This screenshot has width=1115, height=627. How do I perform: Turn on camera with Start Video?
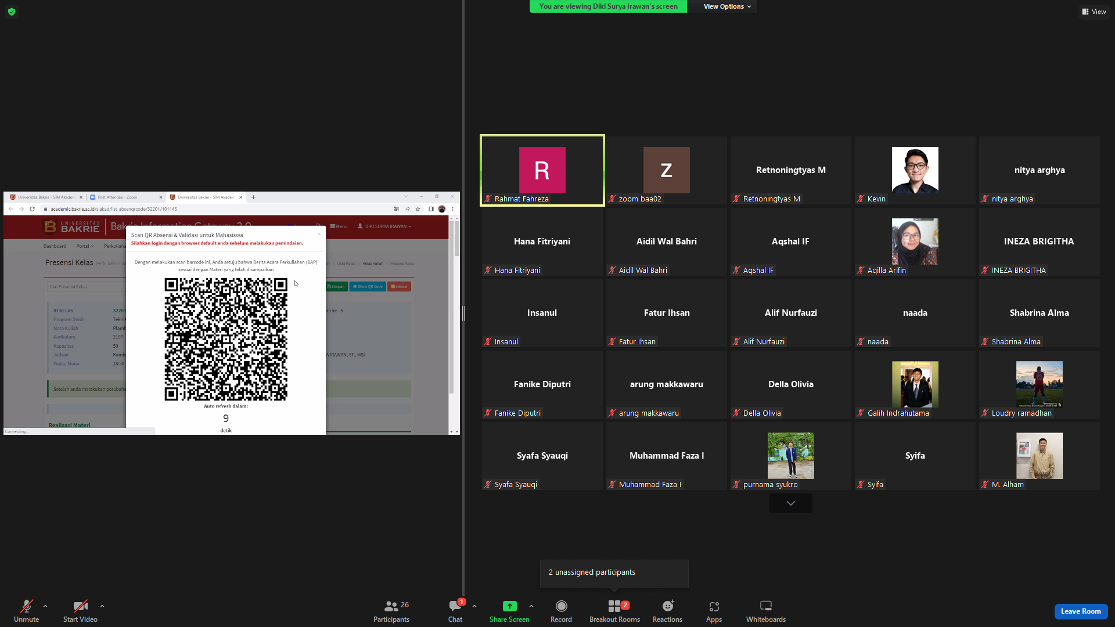80,611
